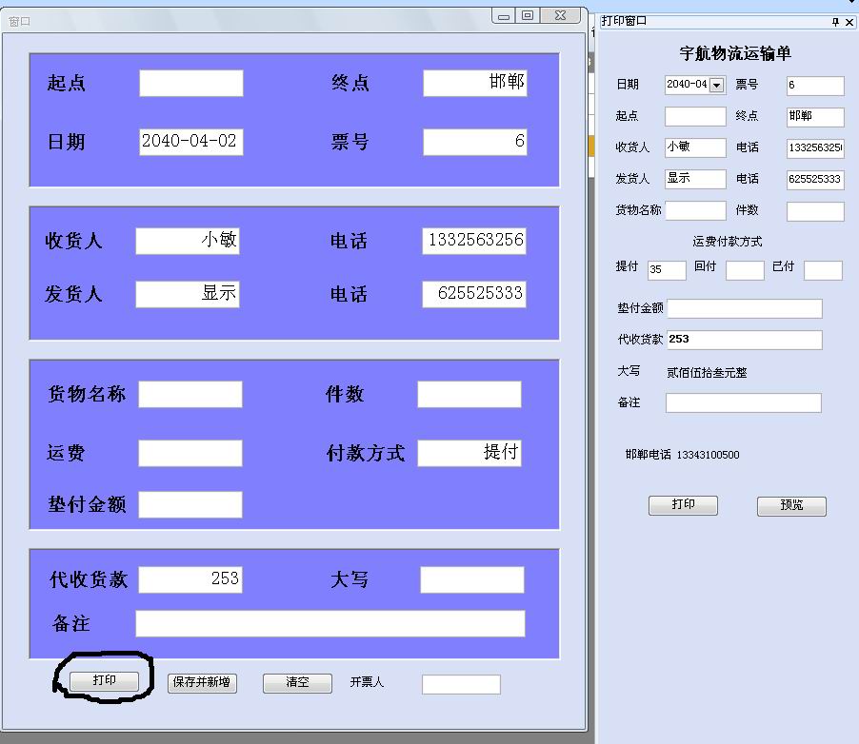Focus 终点 field with 邯郸 in print panel
This screenshot has height=744, width=859.
816,117
